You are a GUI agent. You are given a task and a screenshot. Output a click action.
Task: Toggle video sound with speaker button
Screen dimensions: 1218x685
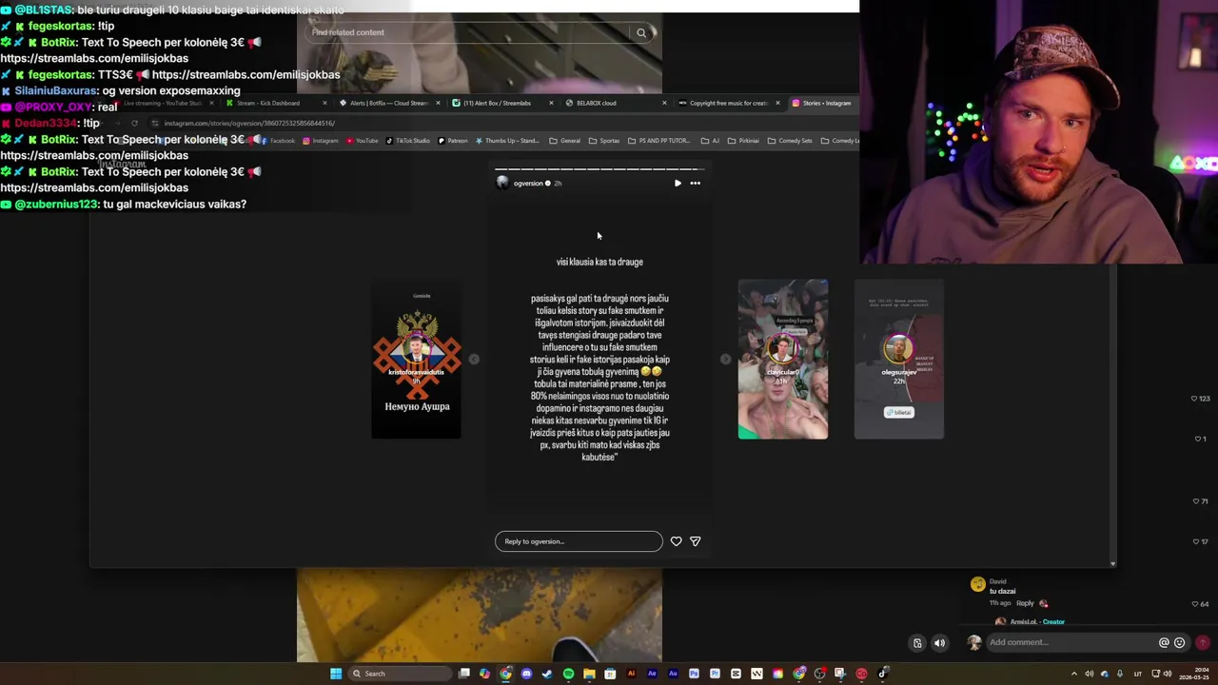coord(939,643)
